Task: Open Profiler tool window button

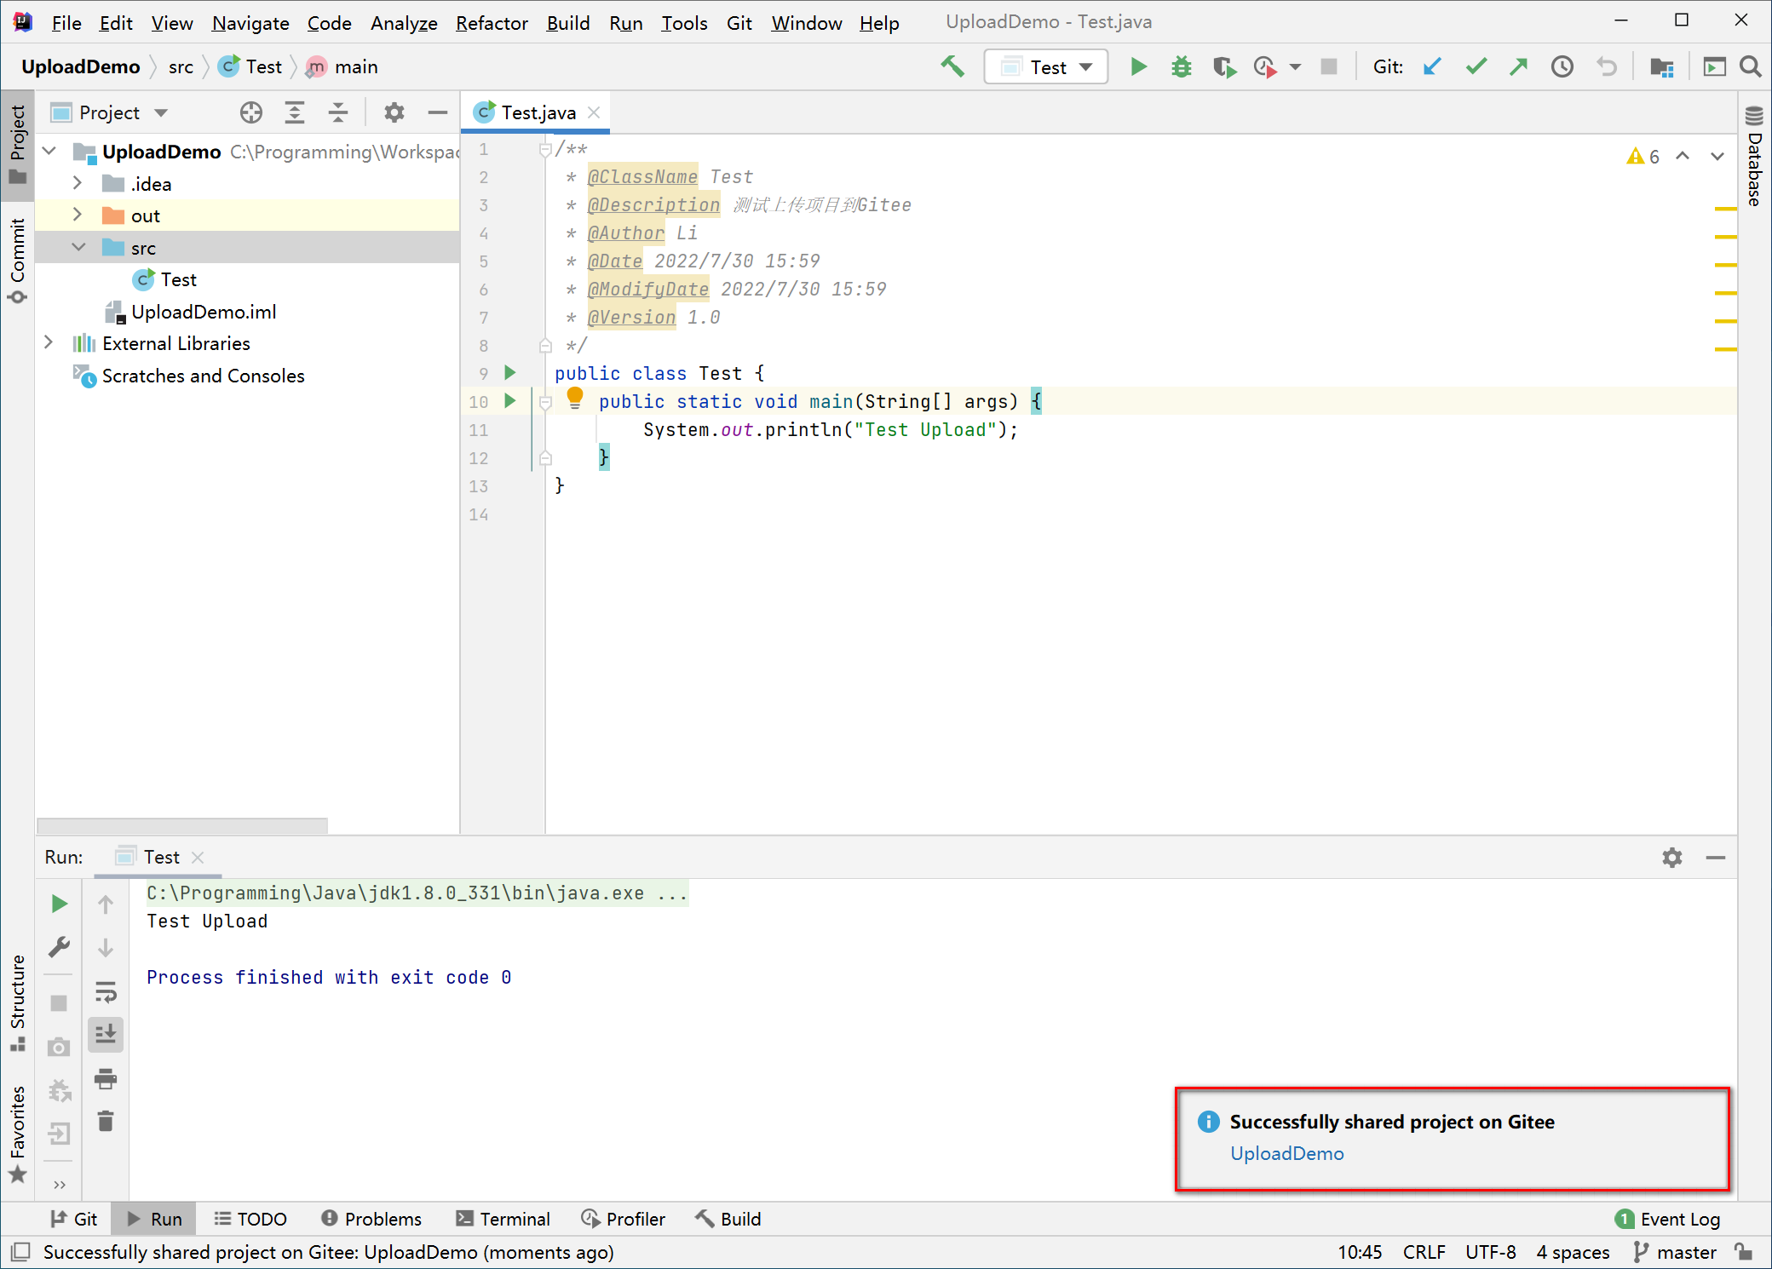Action: point(623,1219)
